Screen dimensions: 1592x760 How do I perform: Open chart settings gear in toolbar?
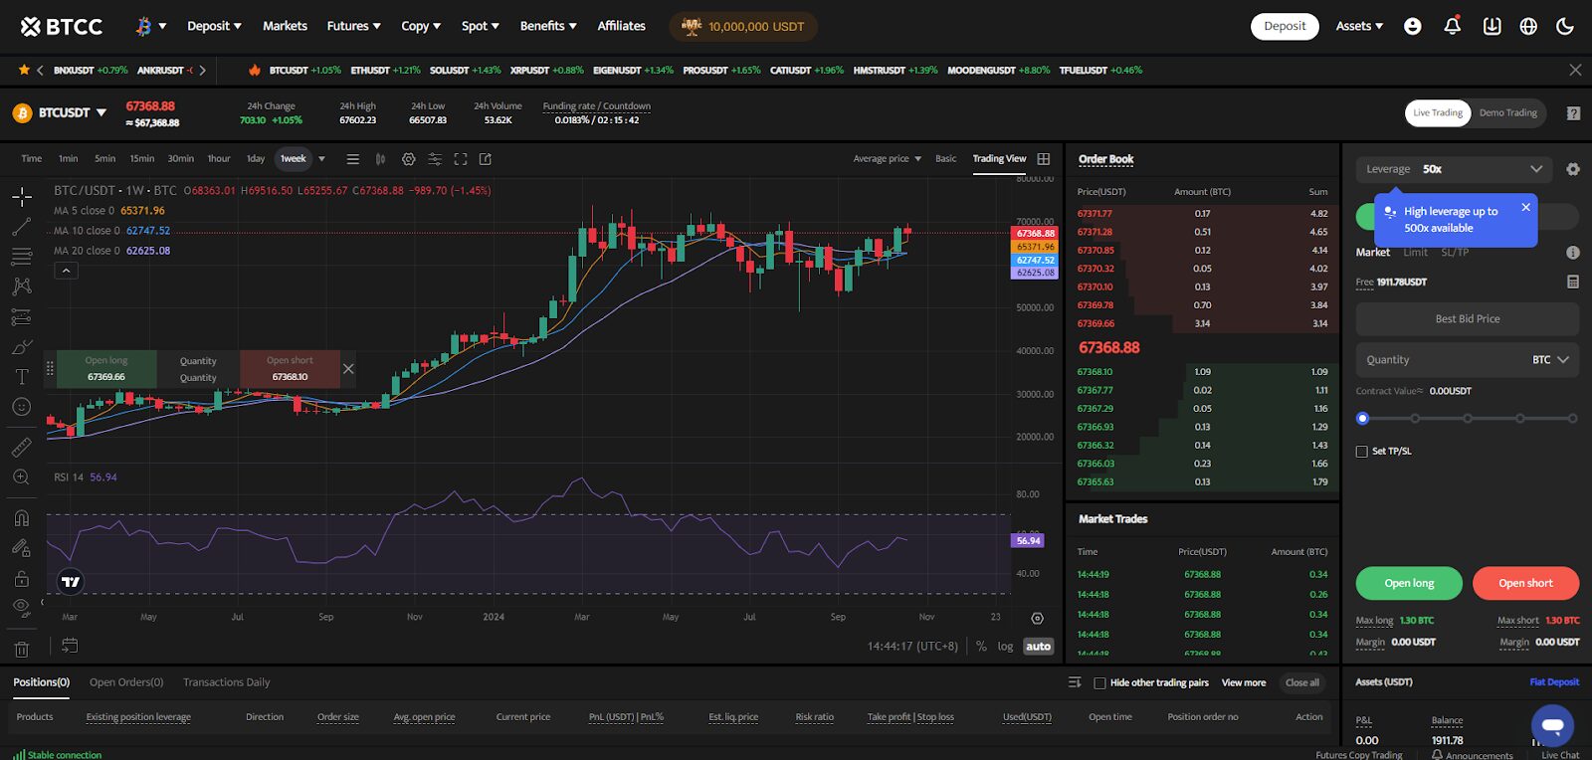coord(408,159)
